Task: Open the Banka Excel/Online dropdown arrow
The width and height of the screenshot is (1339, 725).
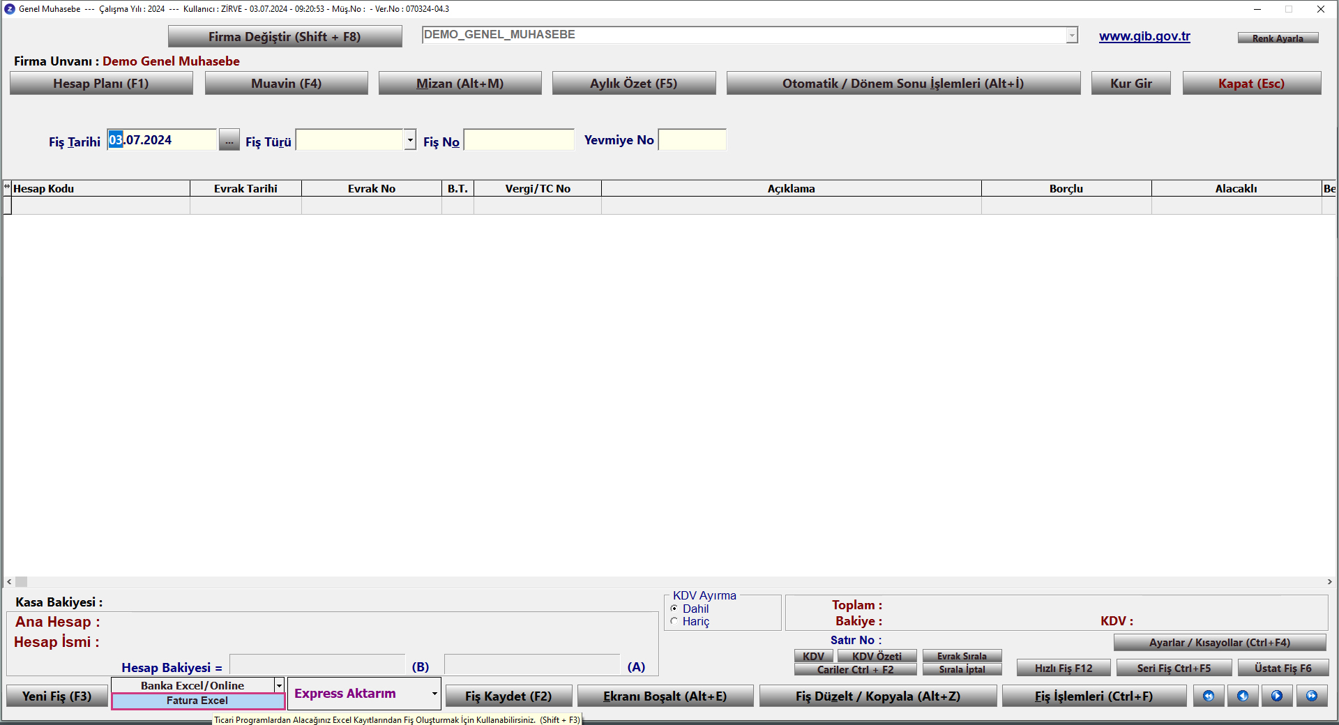Action: [x=279, y=686]
